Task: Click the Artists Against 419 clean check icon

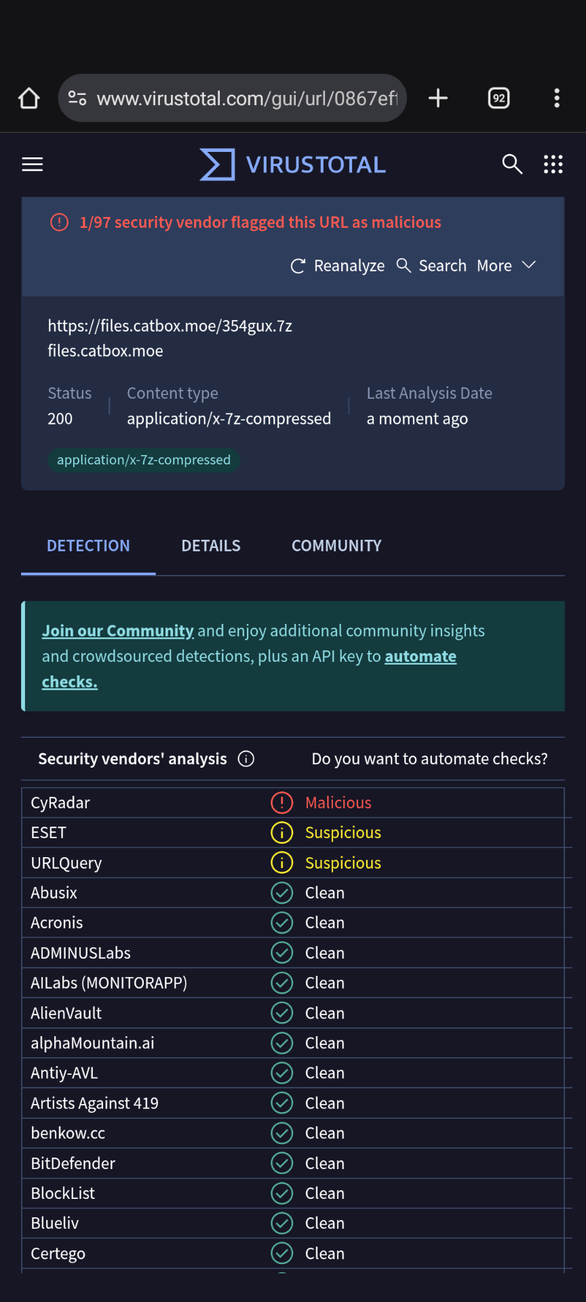Action: 281,1103
